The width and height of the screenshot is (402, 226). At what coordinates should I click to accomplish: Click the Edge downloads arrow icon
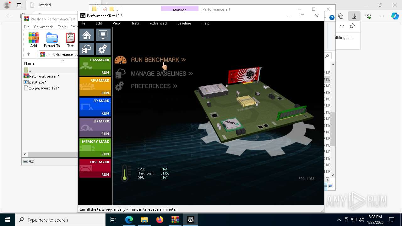tap(354, 16)
